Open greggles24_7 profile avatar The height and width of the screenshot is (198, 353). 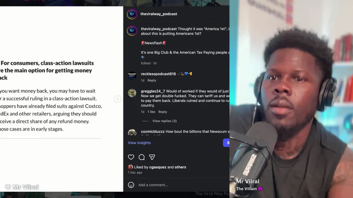(132, 93)
